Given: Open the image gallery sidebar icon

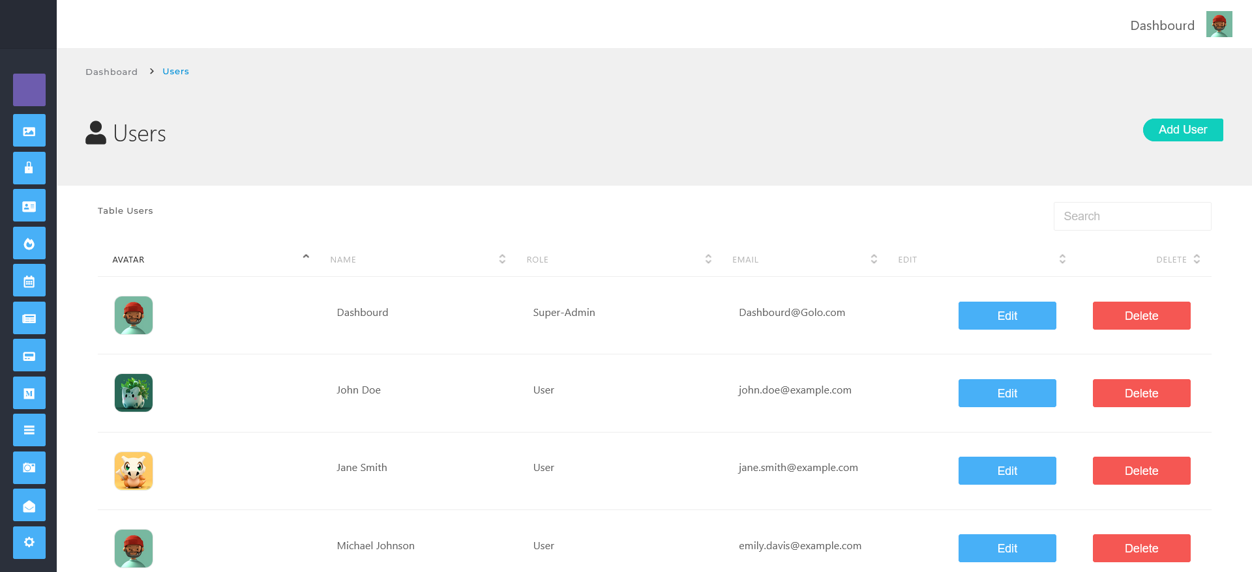Looking at the screenshot, I should pos(29,131).
